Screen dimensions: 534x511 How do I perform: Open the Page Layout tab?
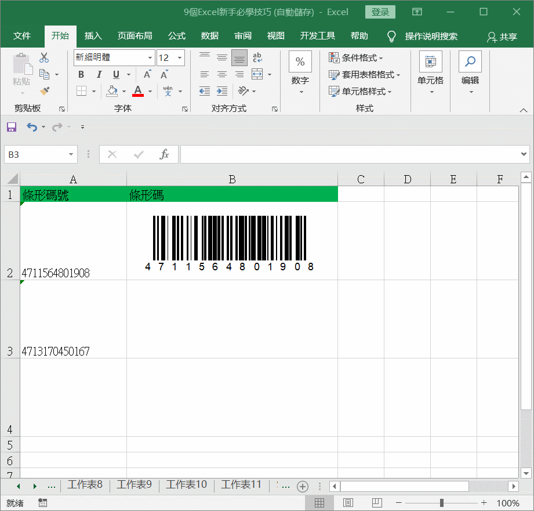[135, 36]
